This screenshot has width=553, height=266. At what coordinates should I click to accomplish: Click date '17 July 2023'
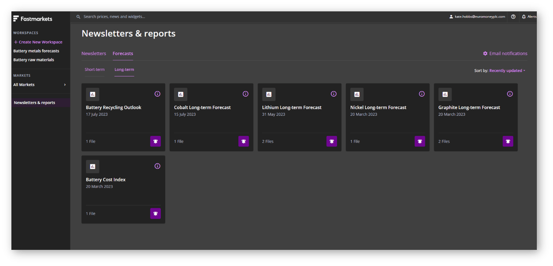tap(97, 114)
